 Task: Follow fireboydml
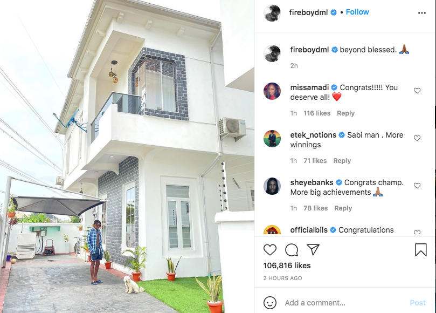(x=357, y=12)
